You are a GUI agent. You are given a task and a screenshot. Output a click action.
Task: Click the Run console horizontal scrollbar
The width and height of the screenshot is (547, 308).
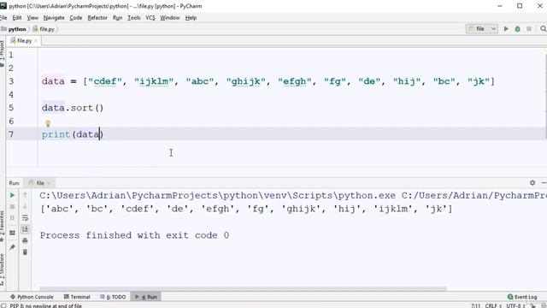(x=243, y=289)
